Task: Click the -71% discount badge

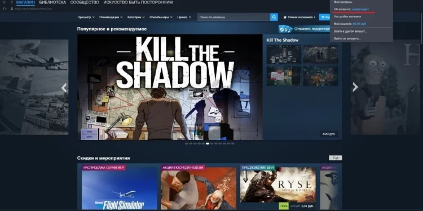Action: (283, 206)
